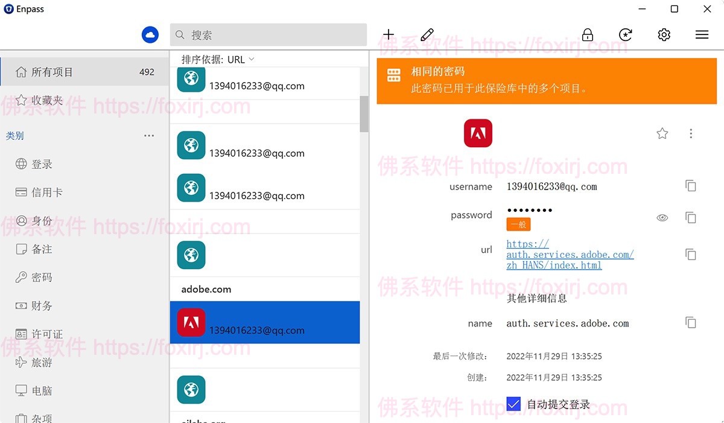The image size is (724, 423).
Task: Lock the vault with padlock icon
Action: [x=587, y=35]
